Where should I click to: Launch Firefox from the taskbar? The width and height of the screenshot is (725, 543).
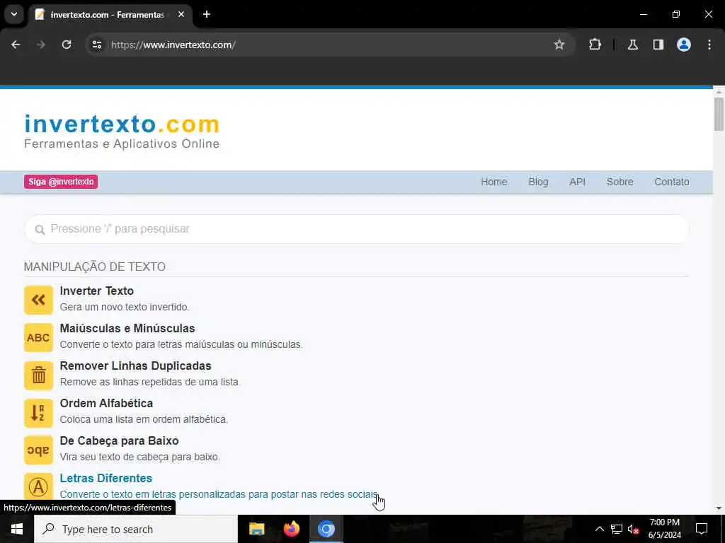(x=291, y=529)
